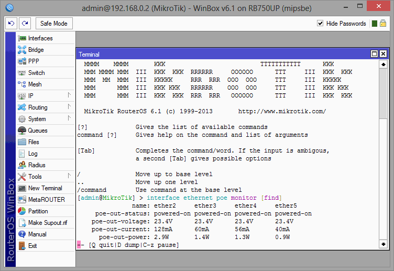394x271 pixels.
Task: Click the http://www.mikrotik.com/ text
Action: click(282, 111)
